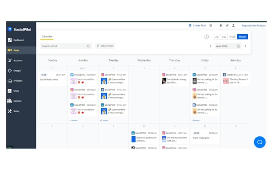
Task: Click the rocket icon in top bar
Action: pyautogui.click(x=227, y=25)
